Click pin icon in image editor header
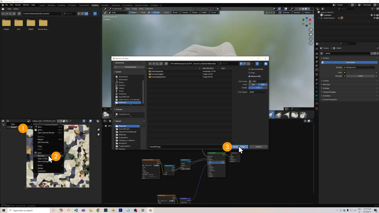Viewport: 379px width, 213px height. 70,121
